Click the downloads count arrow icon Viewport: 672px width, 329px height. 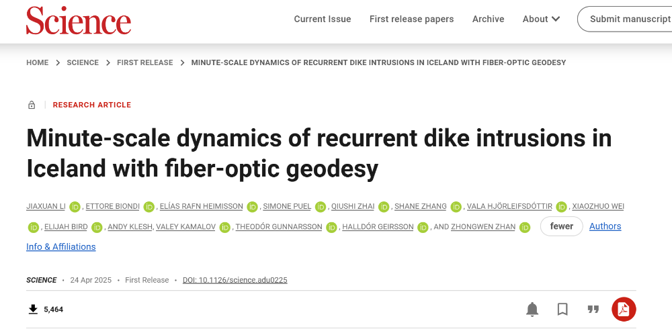tap(33, 310)
